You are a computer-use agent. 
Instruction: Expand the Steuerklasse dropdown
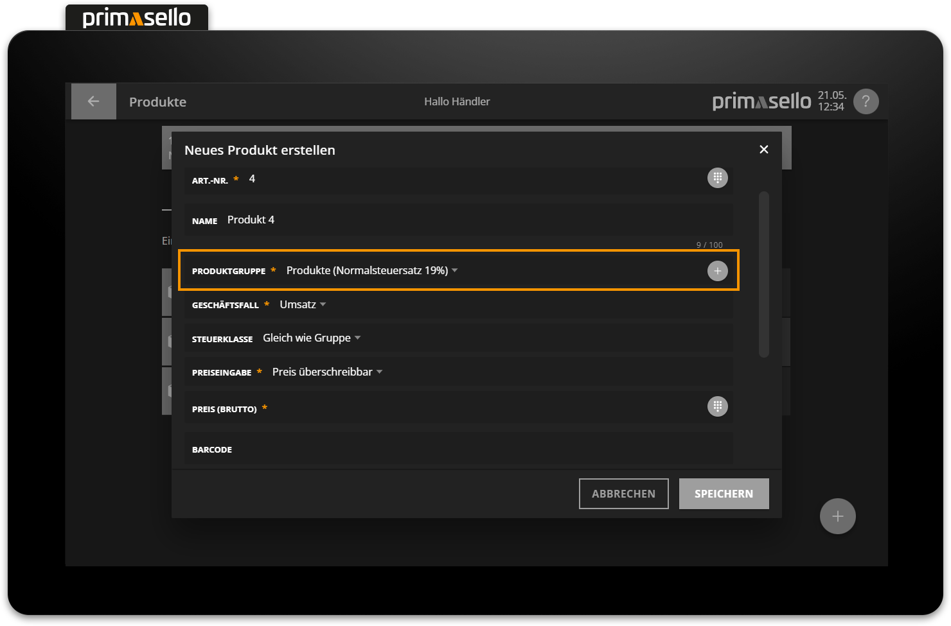point(311,338)
